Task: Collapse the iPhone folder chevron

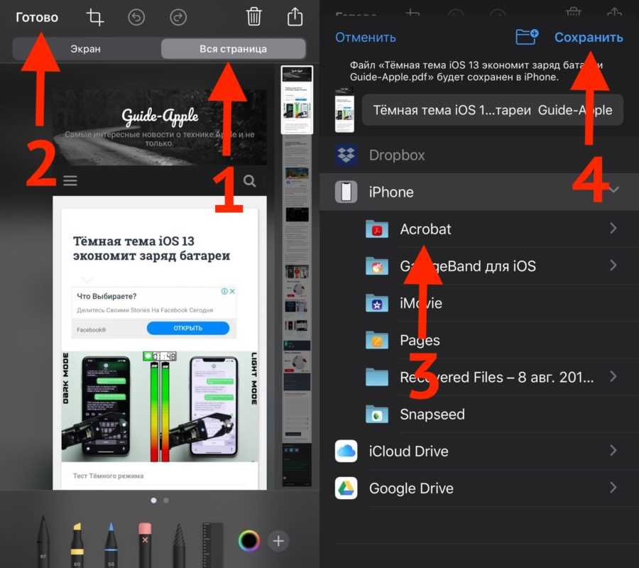Action: click(x=613, y=190)
